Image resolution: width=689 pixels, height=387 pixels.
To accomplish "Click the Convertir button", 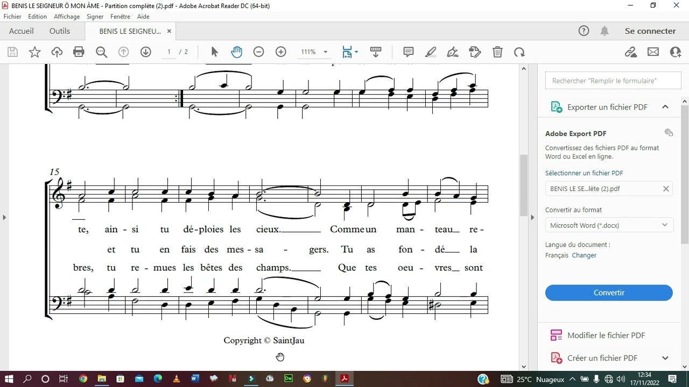I will click(609, 293).
